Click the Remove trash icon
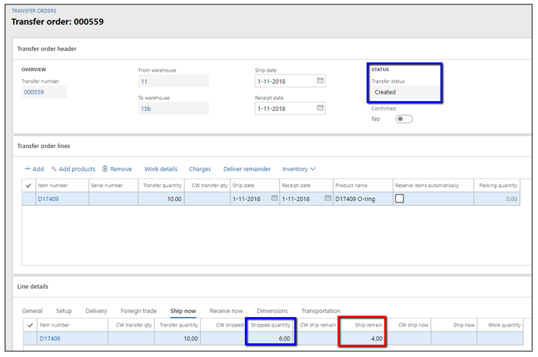This screenshot has height=357, width=538. coord(105,169)
